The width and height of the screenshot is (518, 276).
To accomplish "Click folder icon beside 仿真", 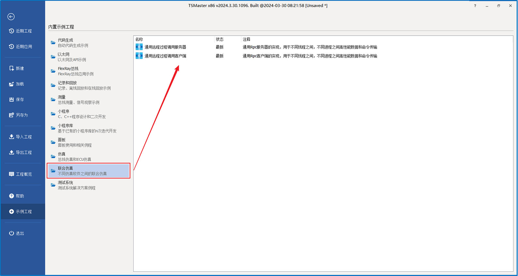I will pos(53,157).
